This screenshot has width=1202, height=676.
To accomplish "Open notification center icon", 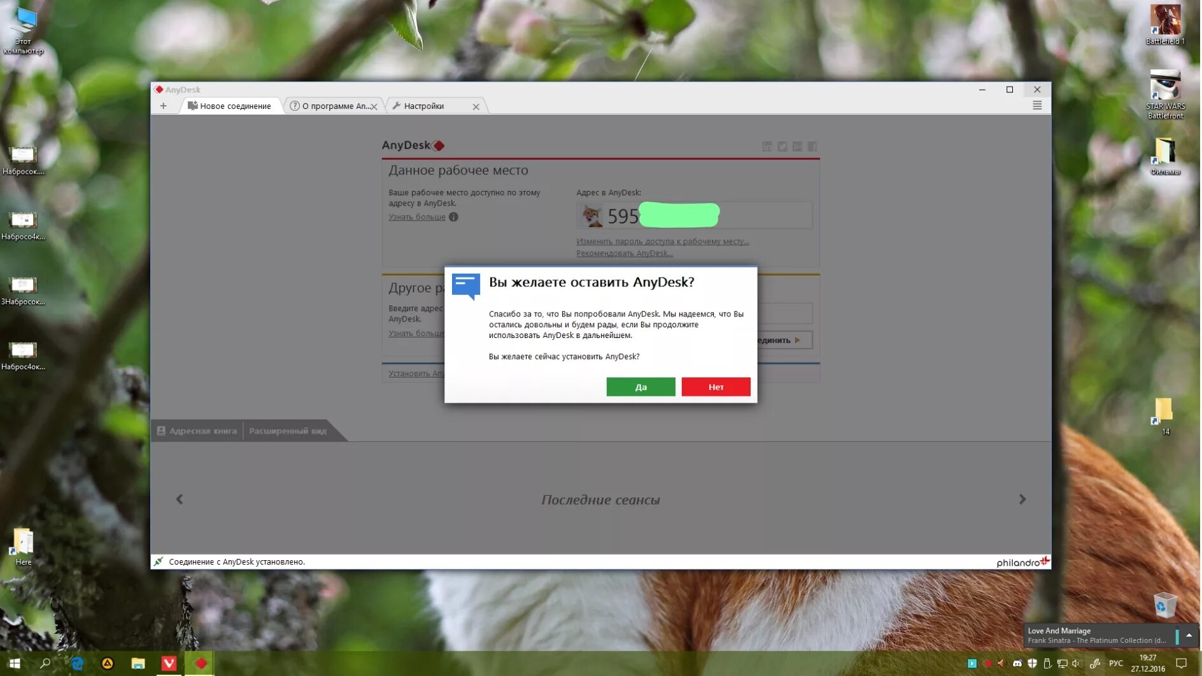I will pyautogui.click(x=1182, y=663).
